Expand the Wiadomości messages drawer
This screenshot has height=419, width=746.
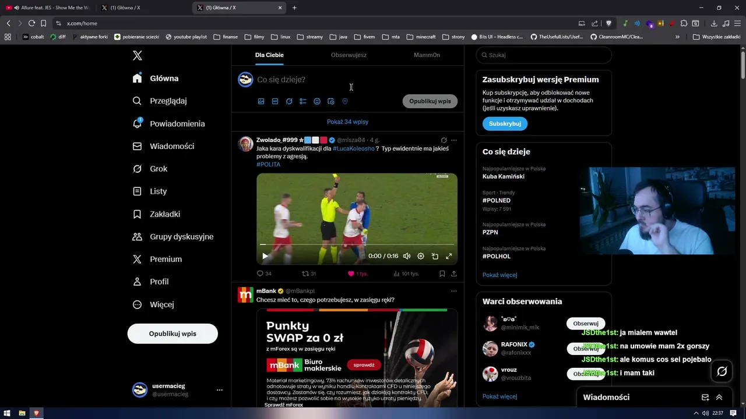coord(719,397)
